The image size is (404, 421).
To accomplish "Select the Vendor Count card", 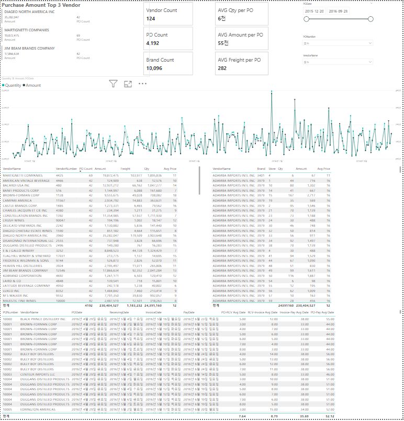I will (x=168, y=14).
